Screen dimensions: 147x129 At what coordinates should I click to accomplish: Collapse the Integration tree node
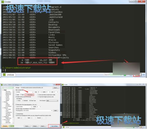point(3,117)
